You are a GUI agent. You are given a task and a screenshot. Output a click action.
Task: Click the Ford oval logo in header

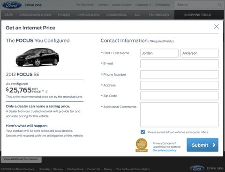click(12, 5)
